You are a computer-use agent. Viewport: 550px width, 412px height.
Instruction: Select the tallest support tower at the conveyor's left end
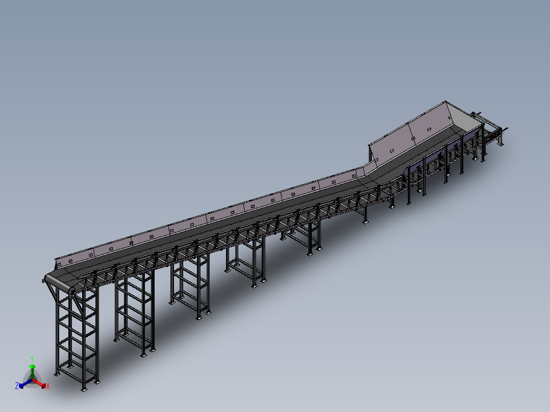tap(77, 337)
